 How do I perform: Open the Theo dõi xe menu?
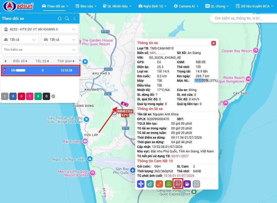(55, 6)
